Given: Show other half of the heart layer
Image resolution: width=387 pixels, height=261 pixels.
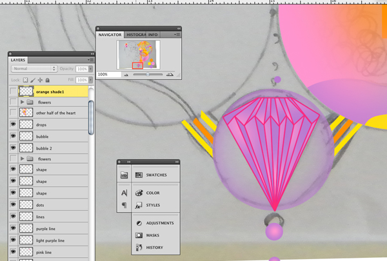Looking at the screenshot, I should pyautogui.click(x=14, y=113).
